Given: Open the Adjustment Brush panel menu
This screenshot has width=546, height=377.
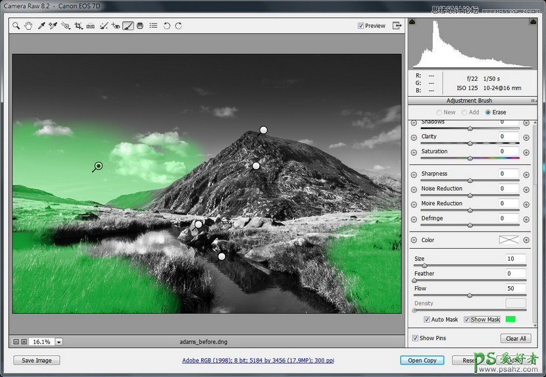Looking at the screenshot, I should [533, 101].
